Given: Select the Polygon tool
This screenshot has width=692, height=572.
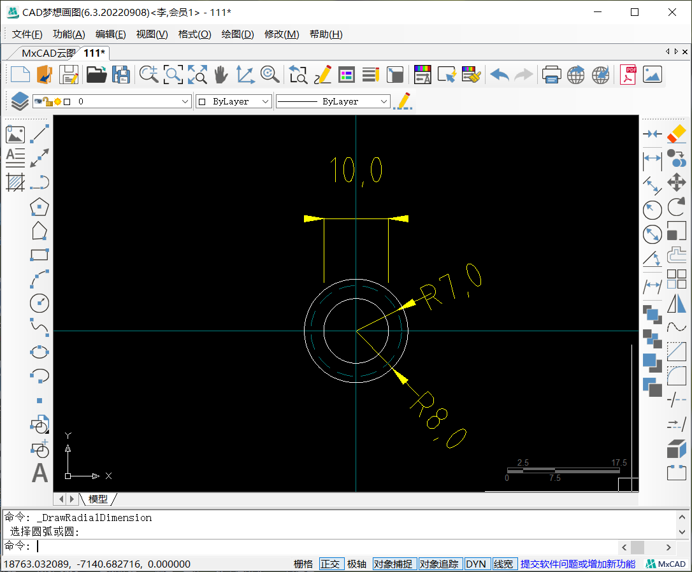Looking at the screenshot, I should [x=40, y=206].
